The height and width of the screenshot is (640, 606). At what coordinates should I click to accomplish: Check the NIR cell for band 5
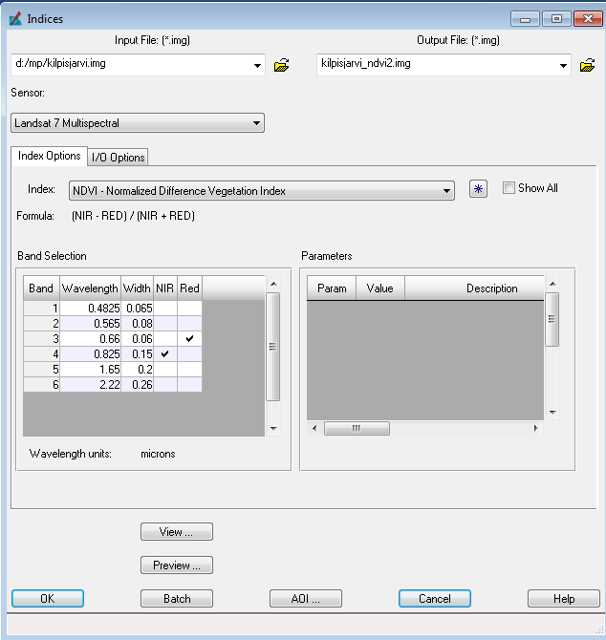point(165,370)
